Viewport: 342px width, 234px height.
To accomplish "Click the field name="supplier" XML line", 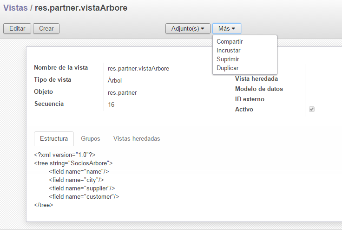I will pyautogui.click(x=82, y=188).
